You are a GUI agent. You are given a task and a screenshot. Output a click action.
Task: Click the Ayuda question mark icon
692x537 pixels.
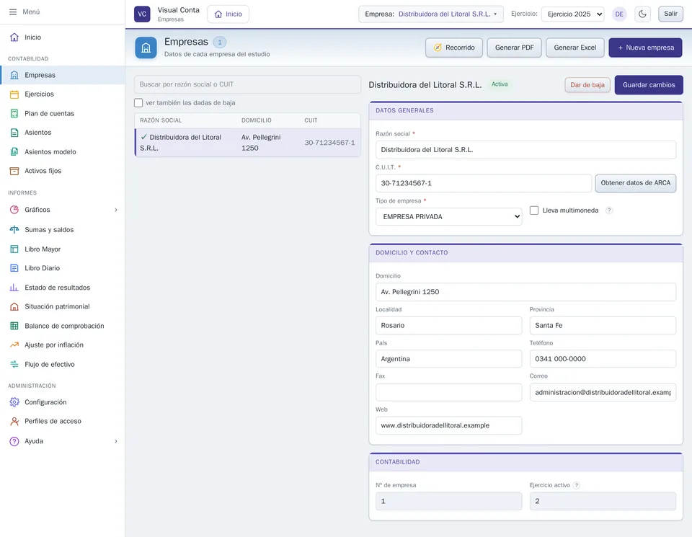click(x=14, y=441)
